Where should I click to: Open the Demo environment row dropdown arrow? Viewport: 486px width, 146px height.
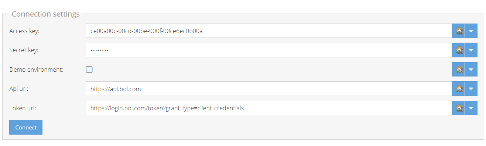tap(471, 70)
